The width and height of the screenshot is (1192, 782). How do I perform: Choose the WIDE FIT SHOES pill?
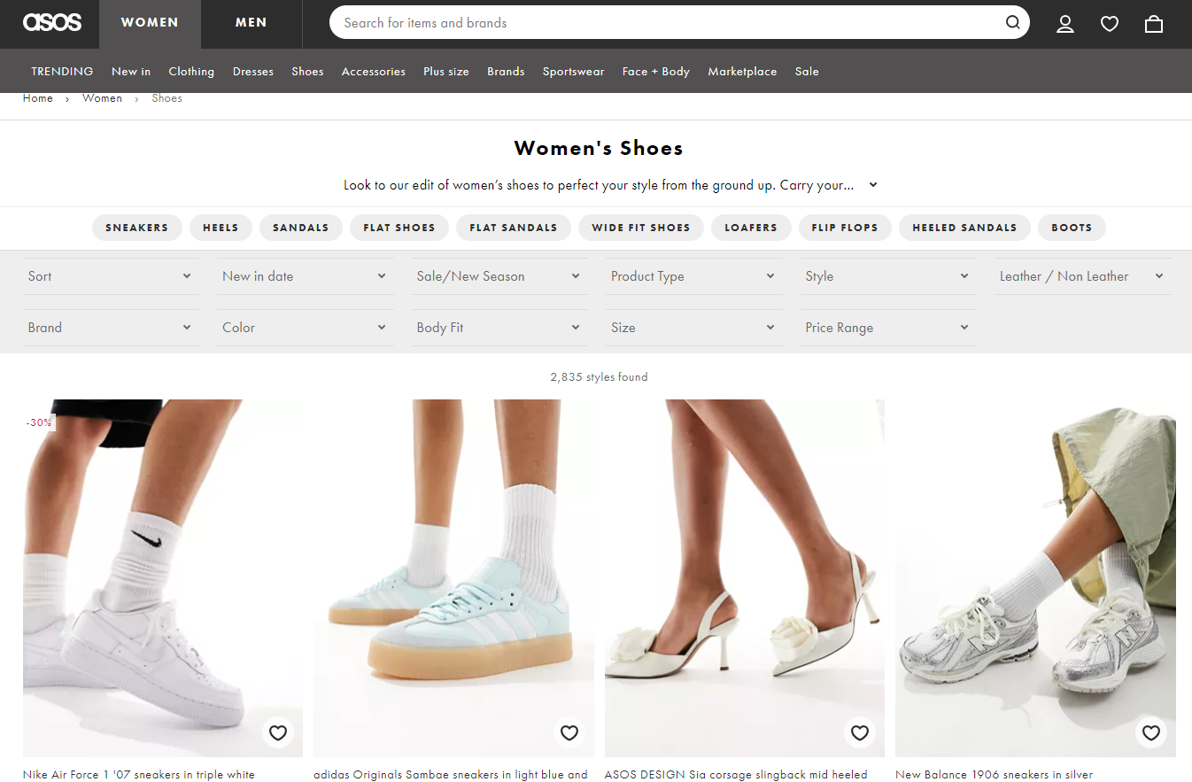pos(641,228)
